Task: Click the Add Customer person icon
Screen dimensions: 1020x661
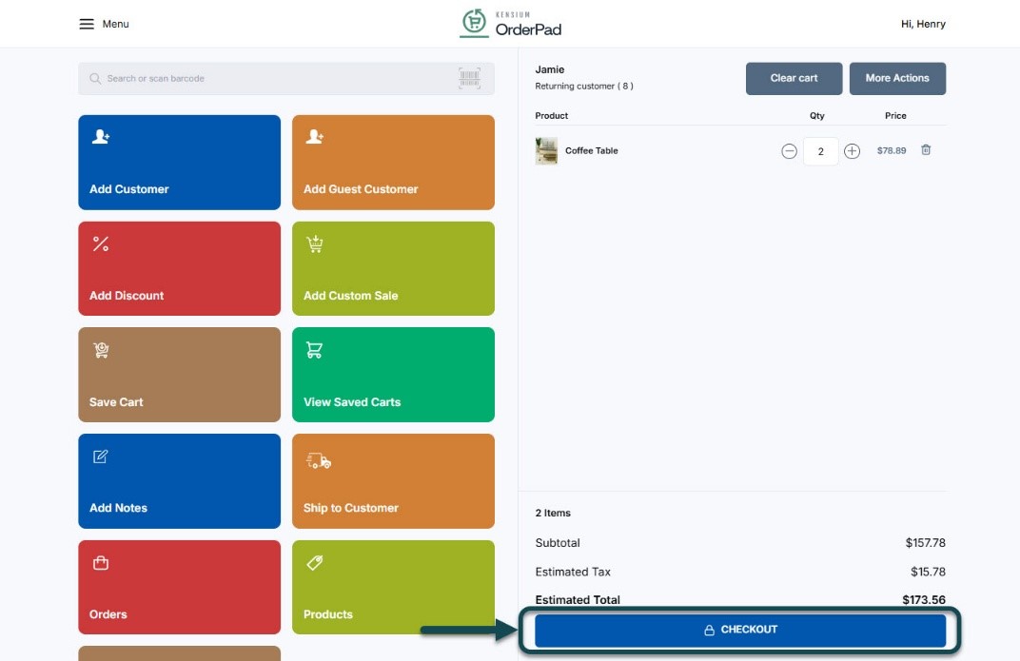Action: [x=100, y=137]
